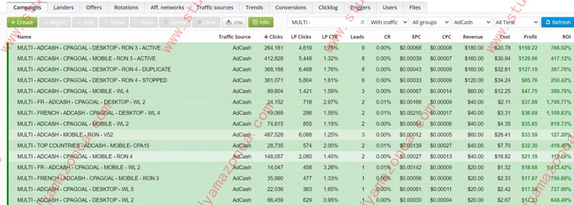Go to the Rotations tab
Screen dimensions: 574x205
click(126, 7)
